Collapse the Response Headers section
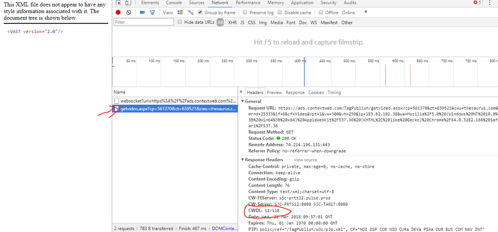 point(243,160)
